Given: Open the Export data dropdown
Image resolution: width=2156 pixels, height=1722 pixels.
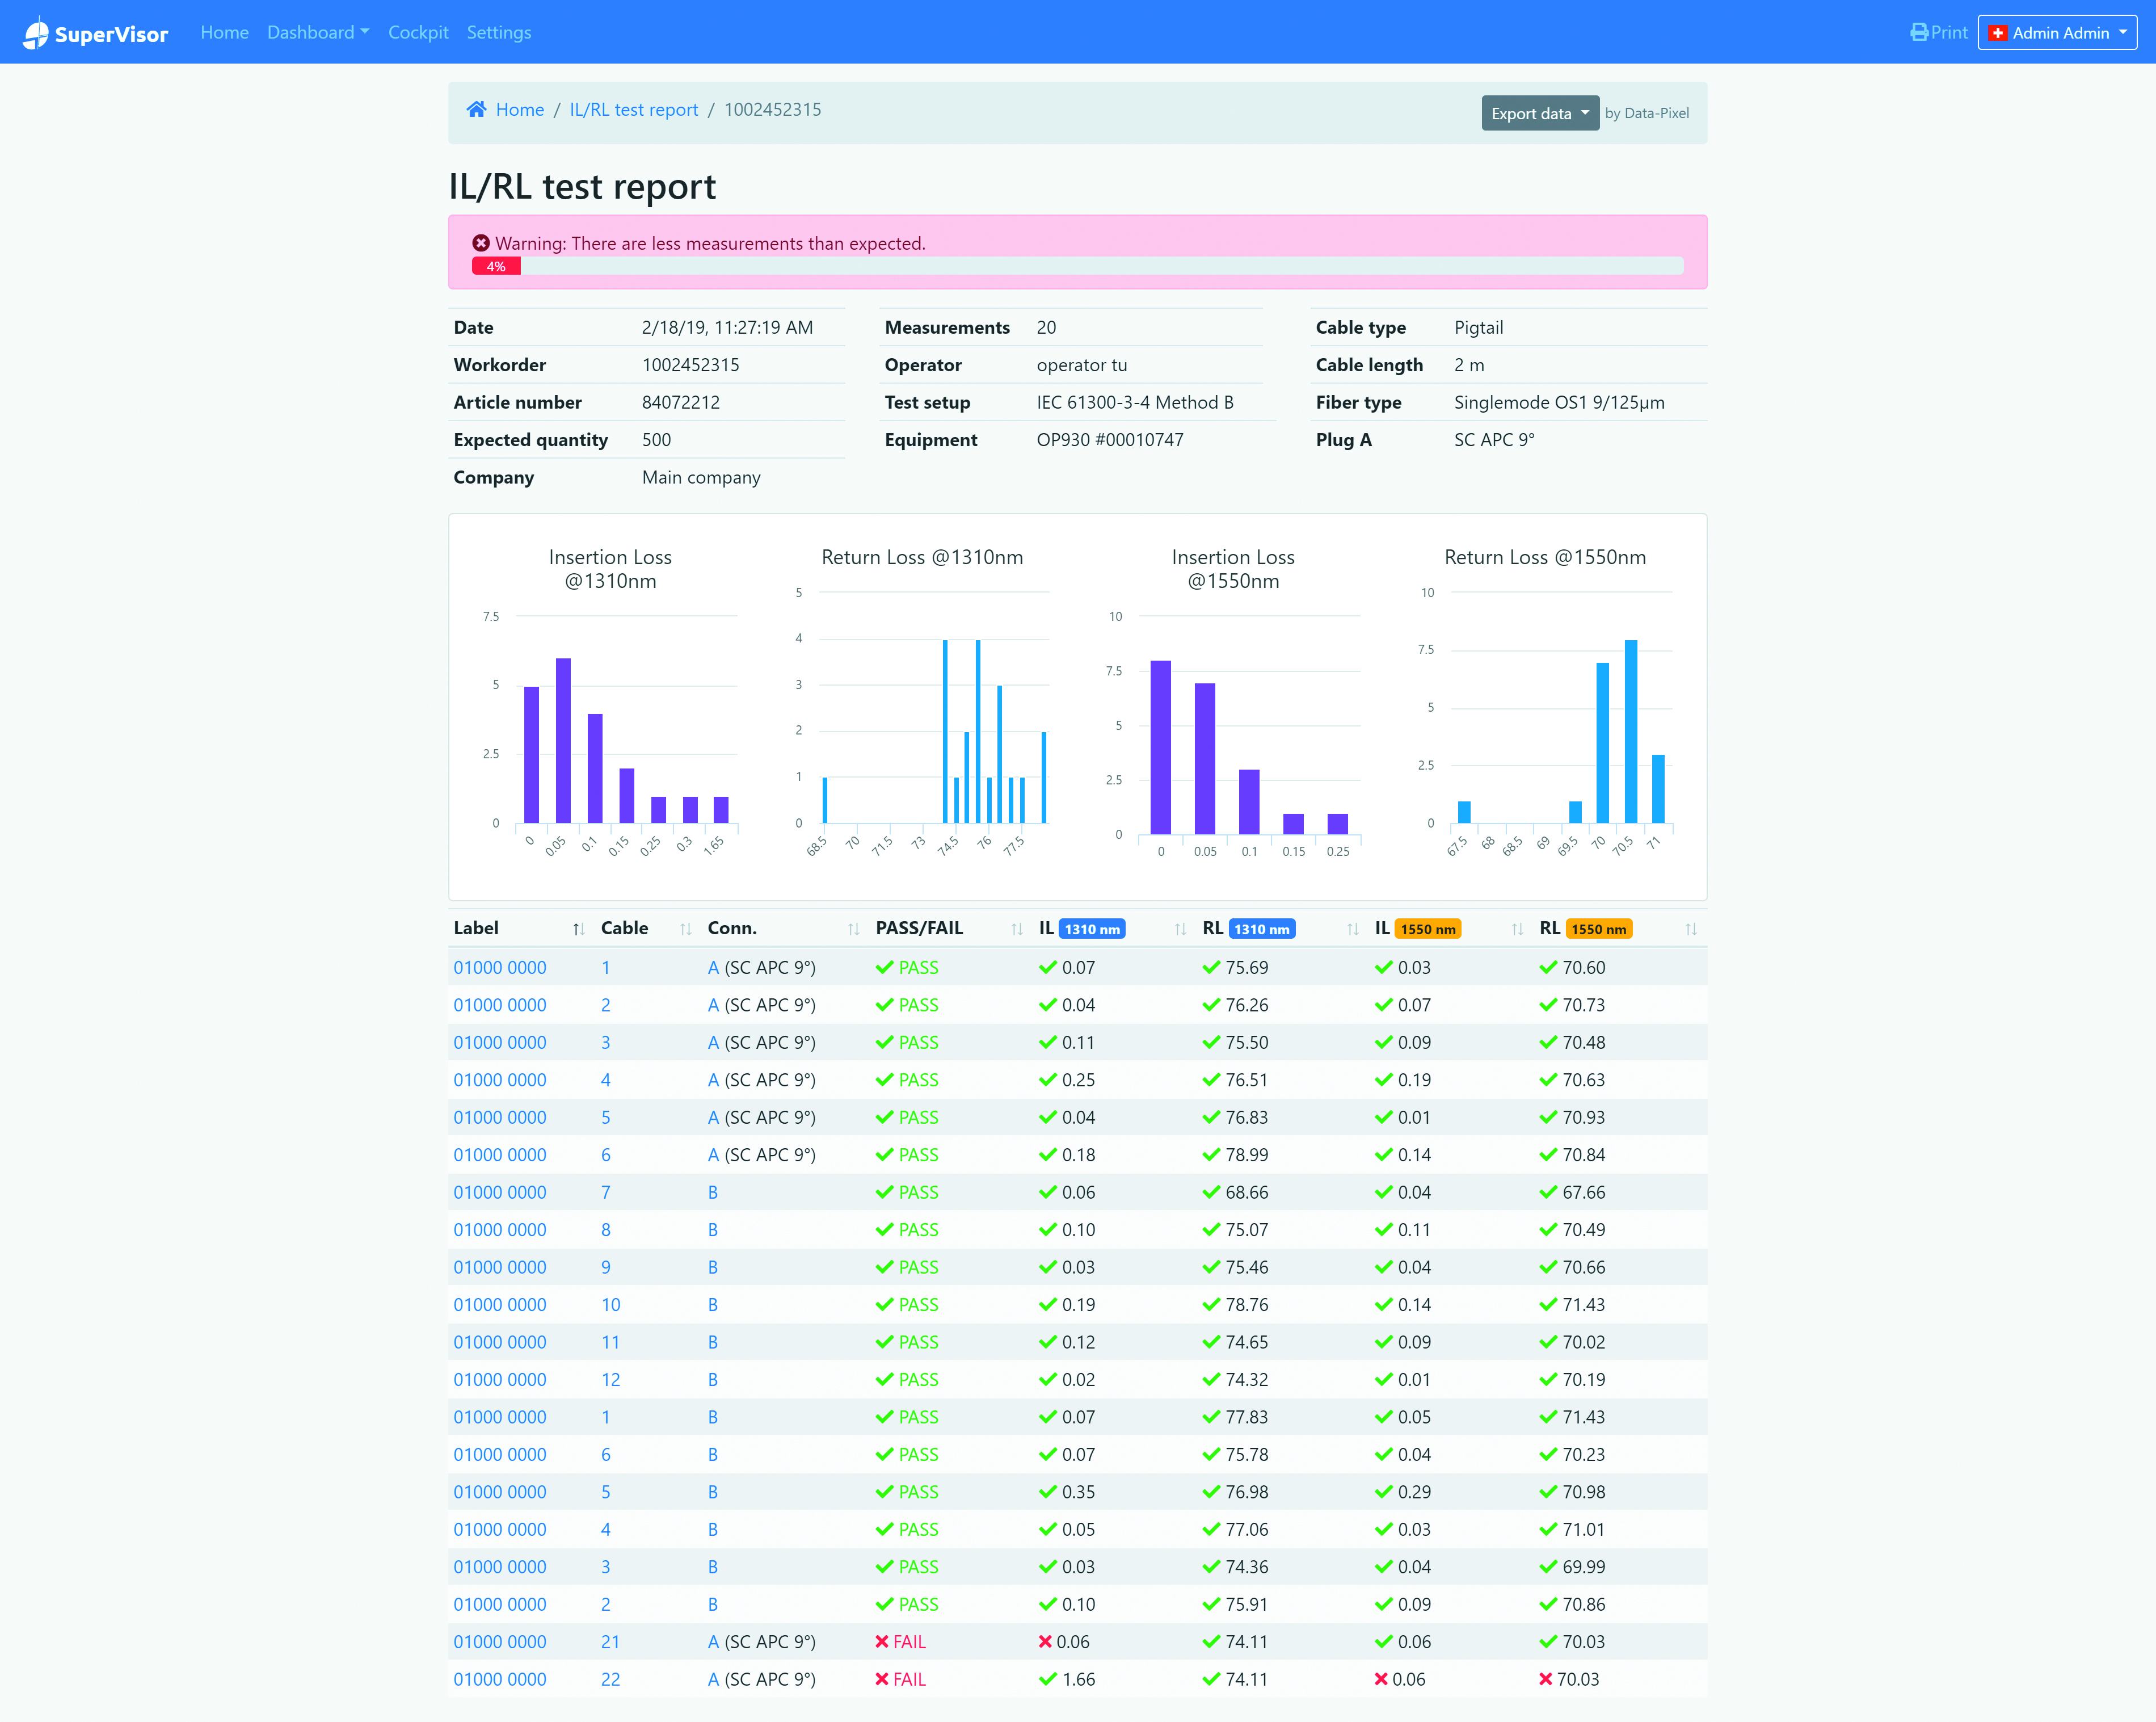Looking at the screenshot, I should 1540,113.
